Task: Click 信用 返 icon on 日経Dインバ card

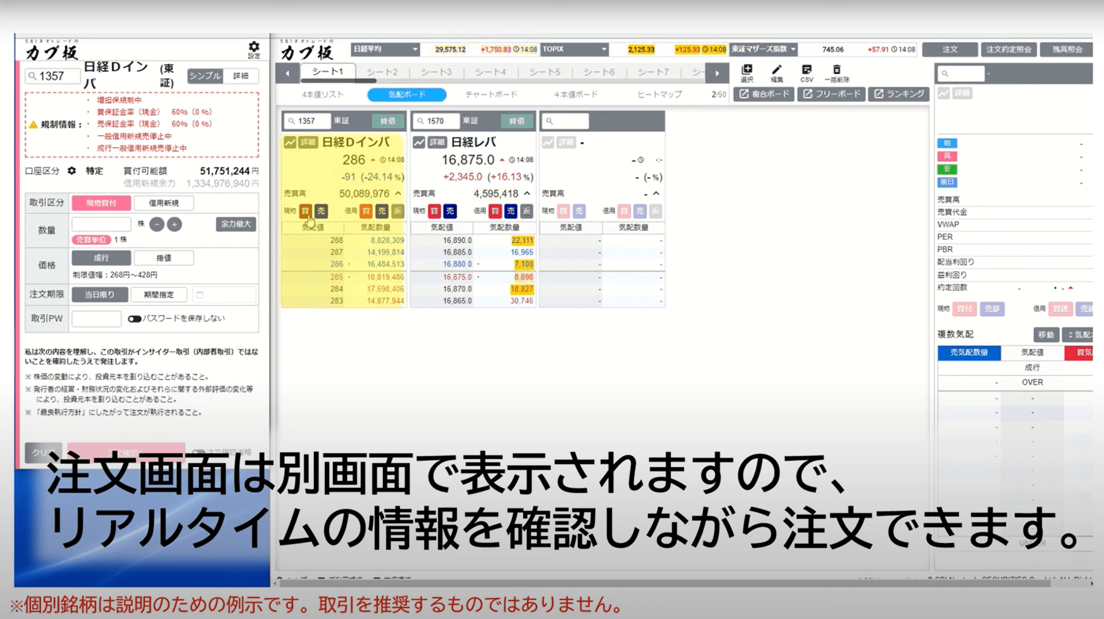Action: (x=397, y=211)
